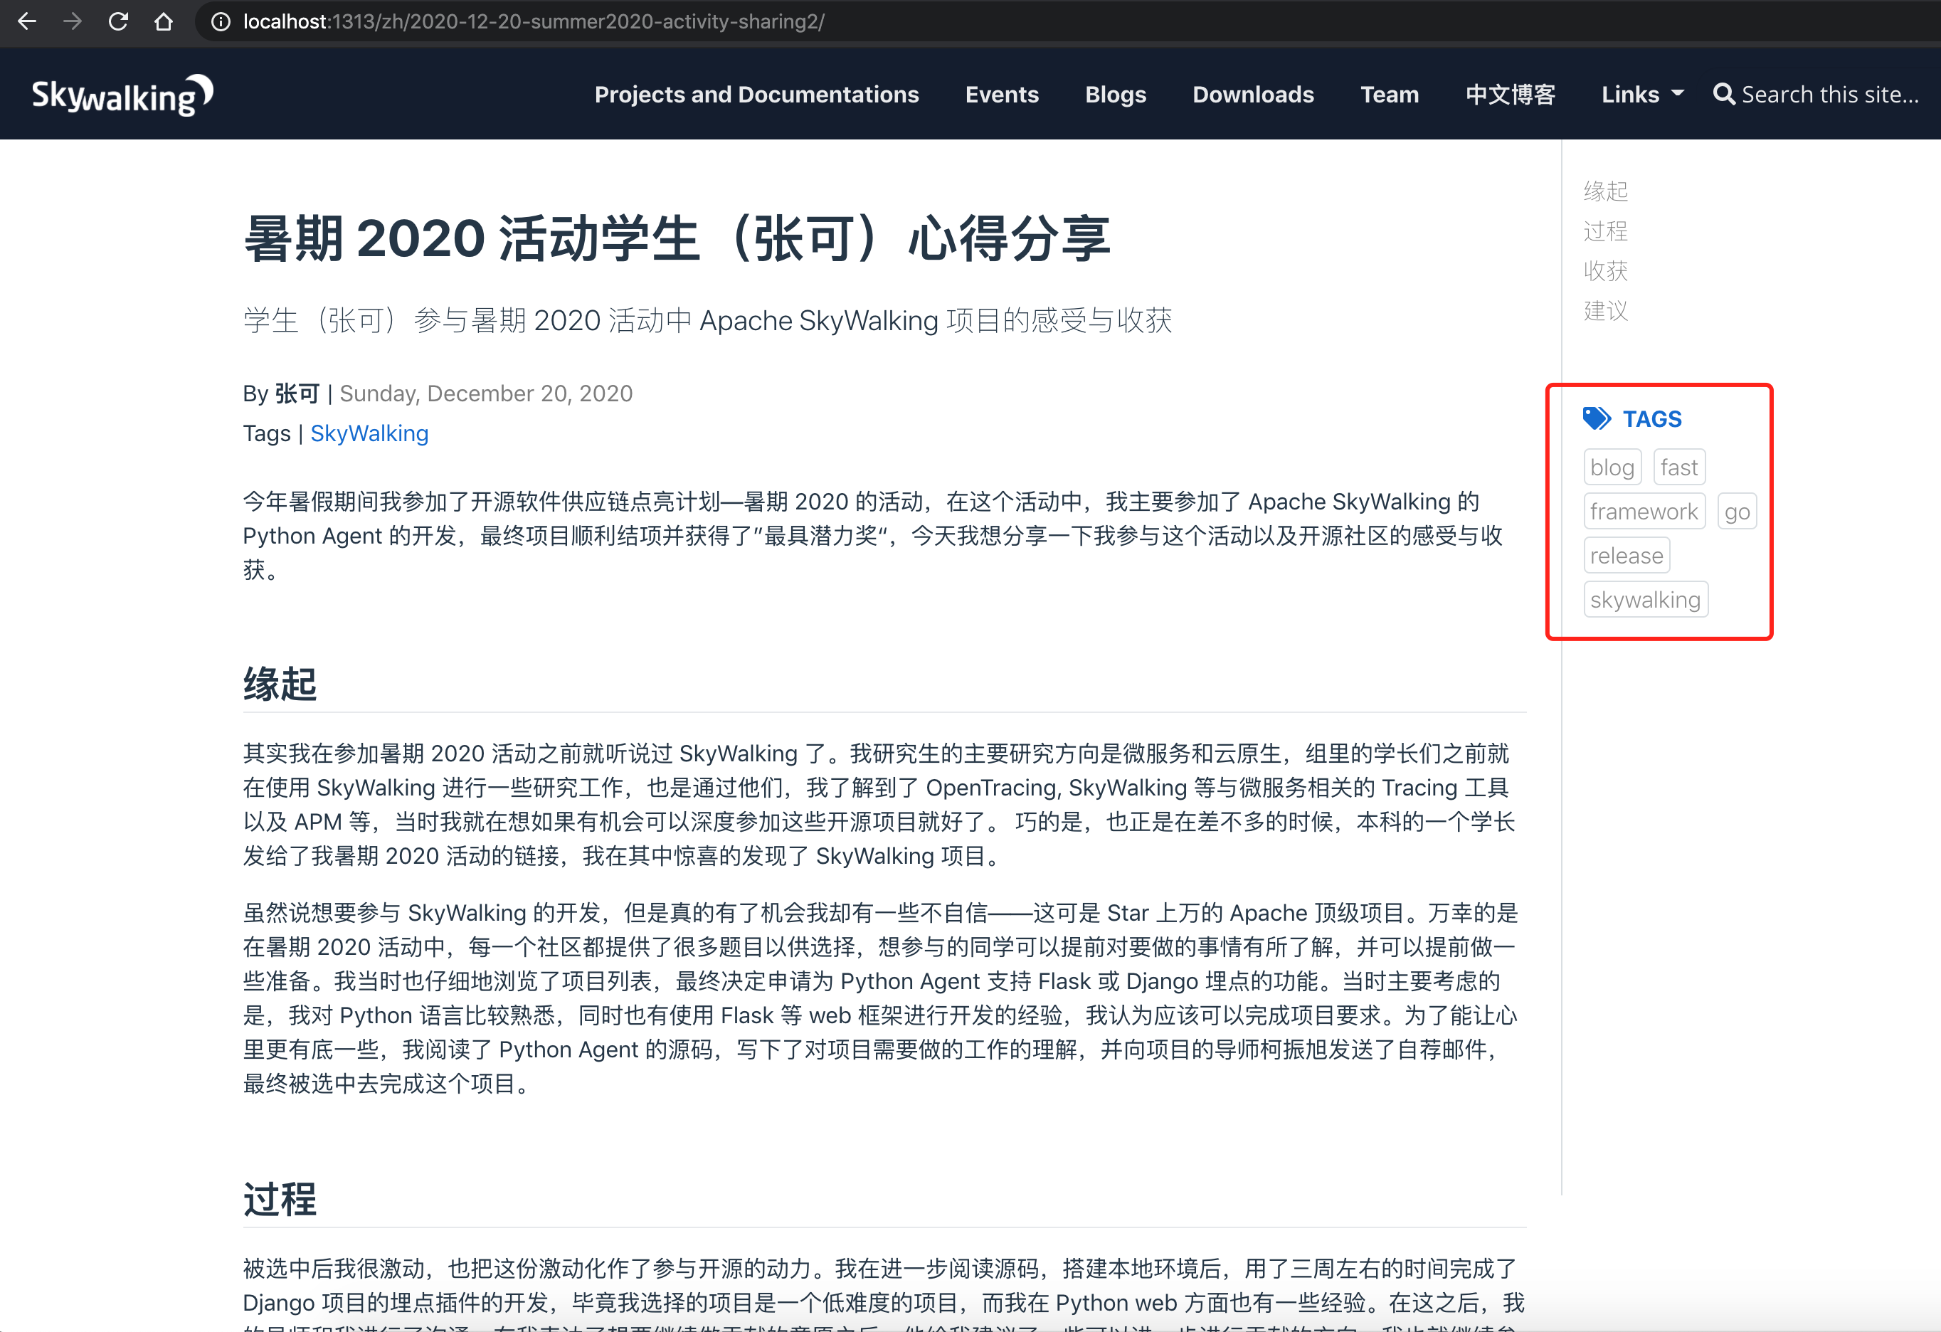The image size is (1941, 1332).
Task: Click the search magnifier icon
Action: pyautogui.click(x=1723, y=95)
